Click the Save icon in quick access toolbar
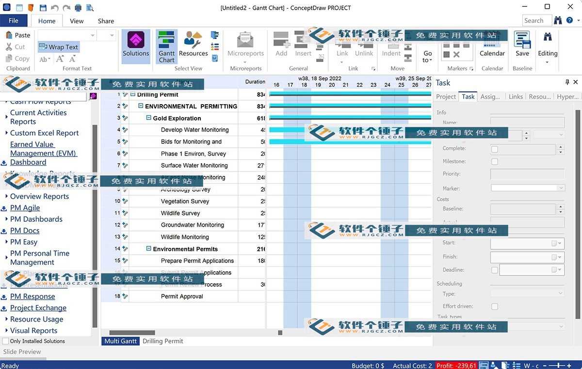Viewport: 582px width, 369px height. click(43, 8)
